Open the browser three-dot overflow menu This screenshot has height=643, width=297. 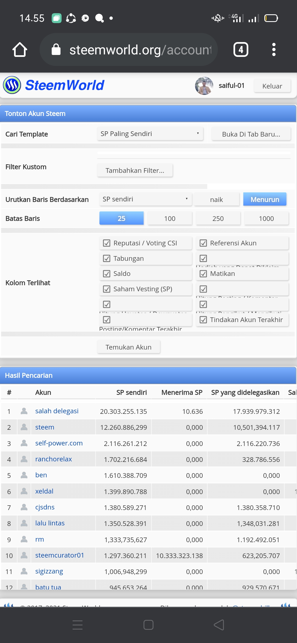coord(274,49)
